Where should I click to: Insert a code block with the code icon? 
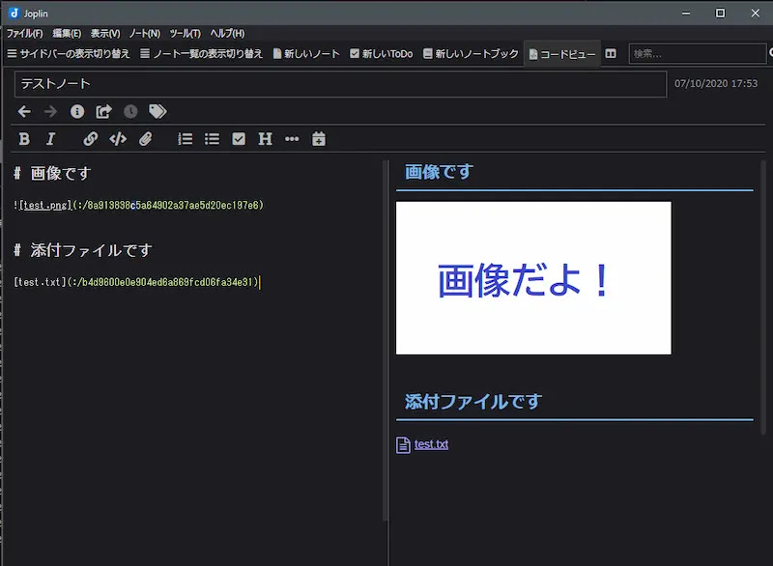click(118, 139)
